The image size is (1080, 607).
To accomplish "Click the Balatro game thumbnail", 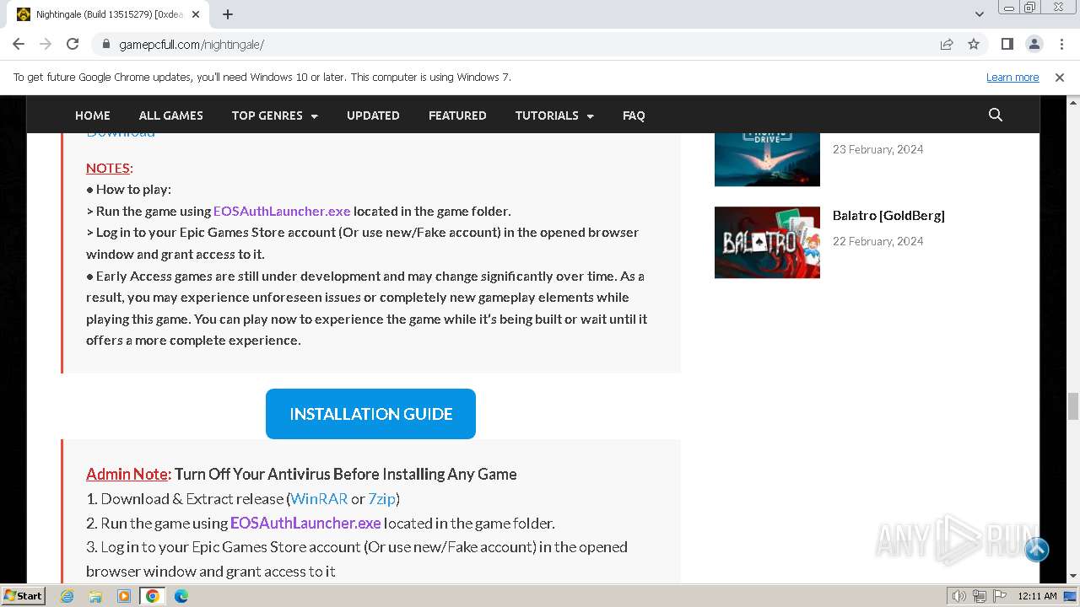I will coord(767,242).
